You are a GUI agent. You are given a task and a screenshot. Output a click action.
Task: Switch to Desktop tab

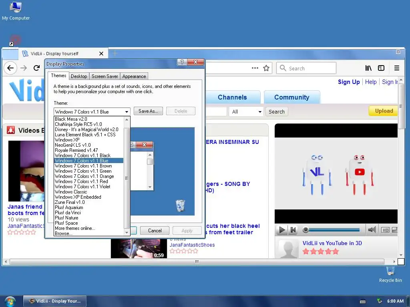click(79, 76)
